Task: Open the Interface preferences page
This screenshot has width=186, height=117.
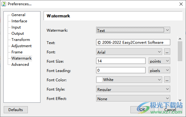Action: (x=19, y=21)
